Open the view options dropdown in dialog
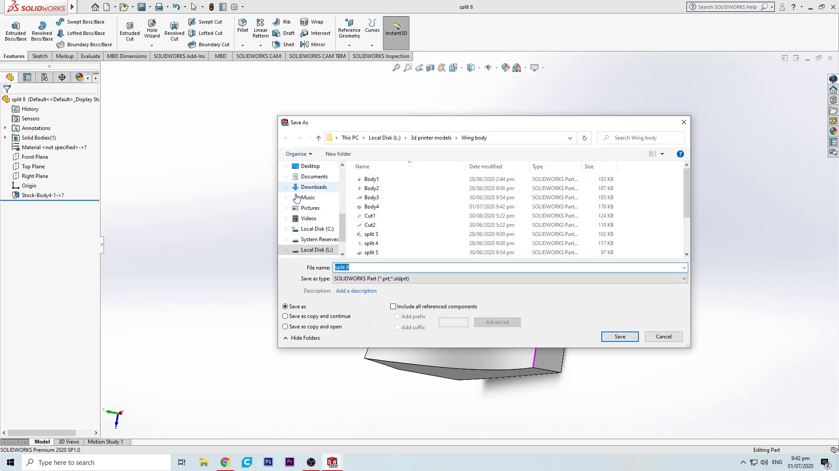 pos(662,154)
